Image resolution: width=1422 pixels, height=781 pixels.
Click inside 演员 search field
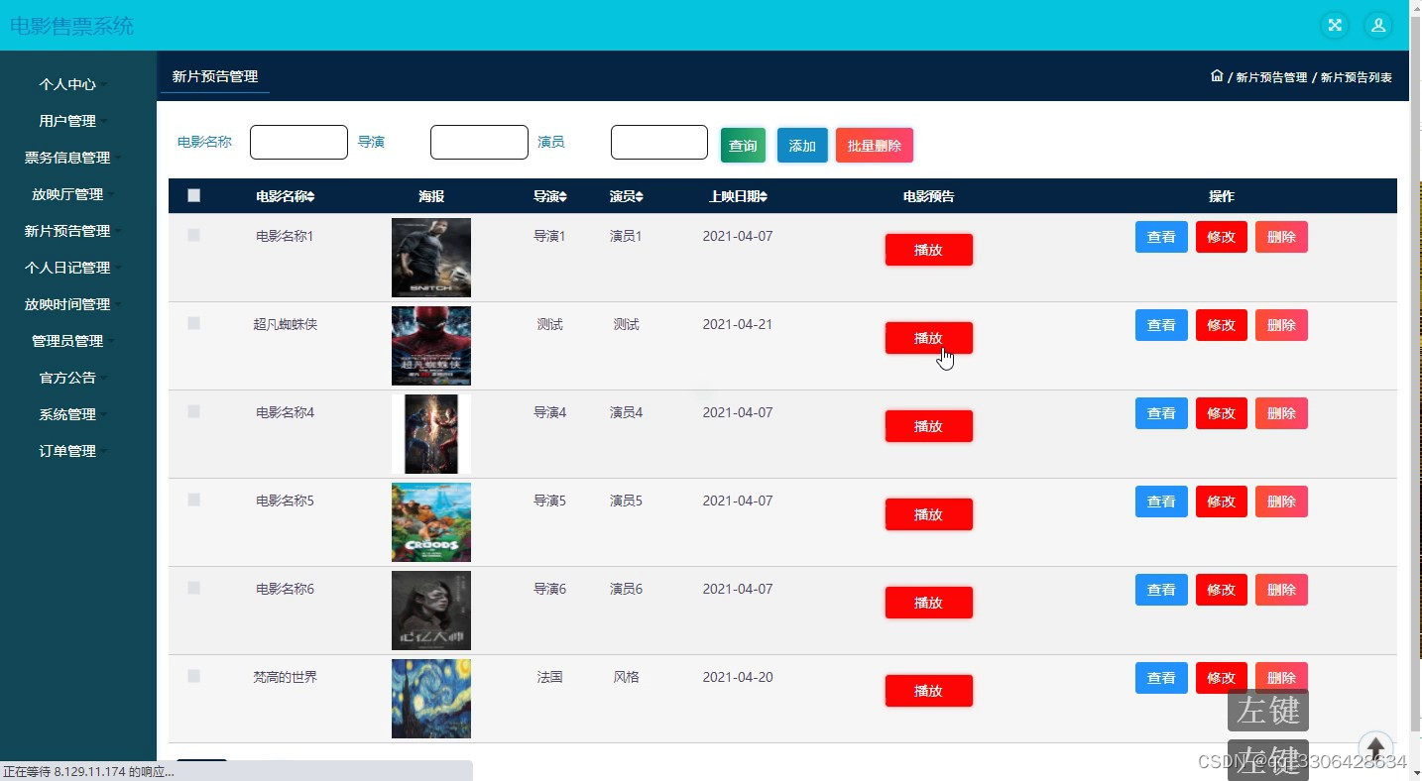coord(659,142)
